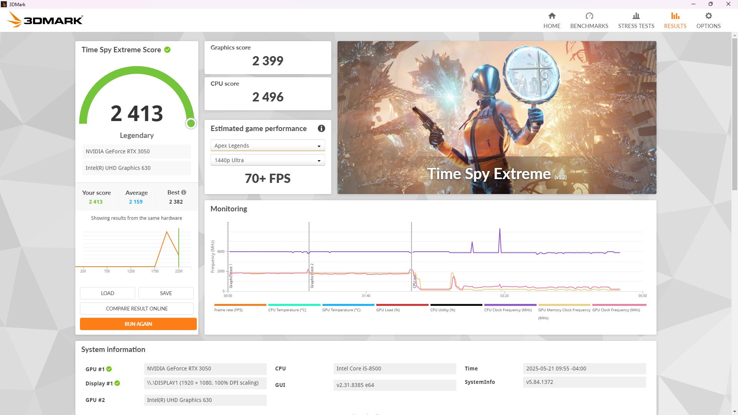Expand the 1440p Ultra resolution dropdown

click(268, 160)
